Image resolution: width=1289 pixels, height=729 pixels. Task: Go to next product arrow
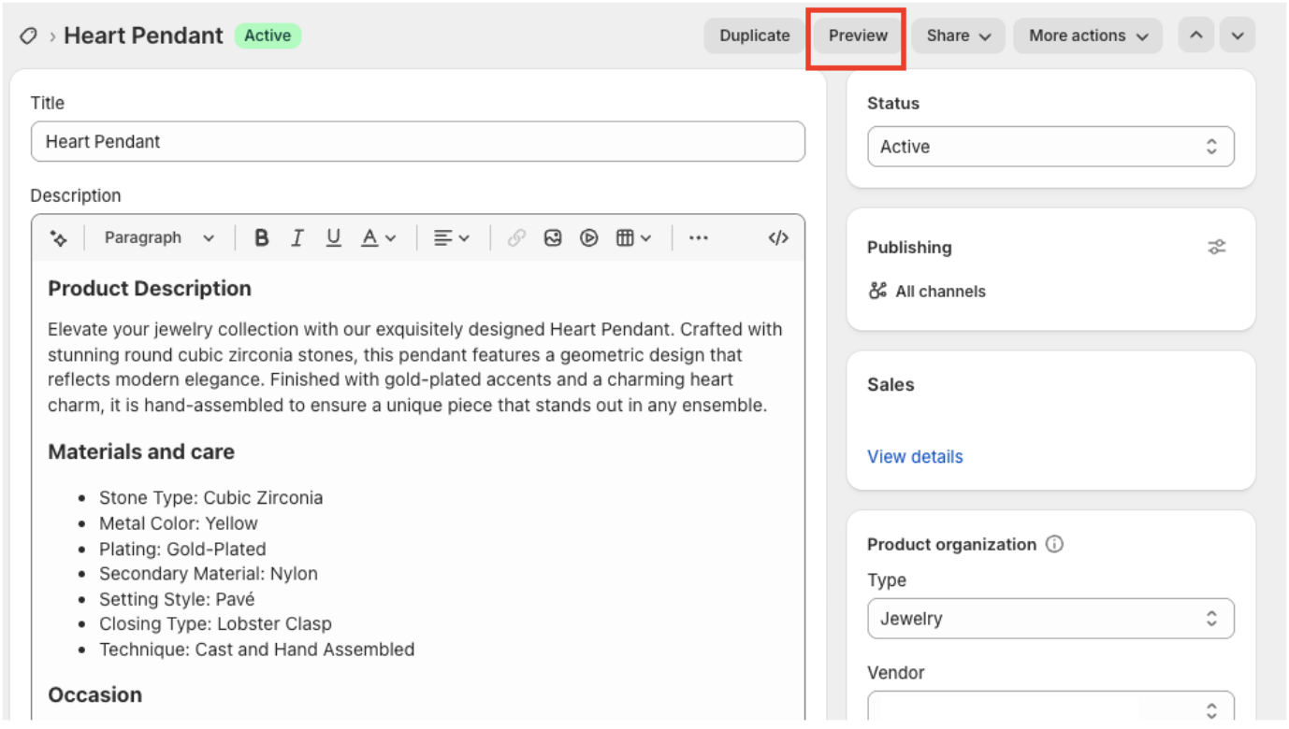[x=1238, y=36]
